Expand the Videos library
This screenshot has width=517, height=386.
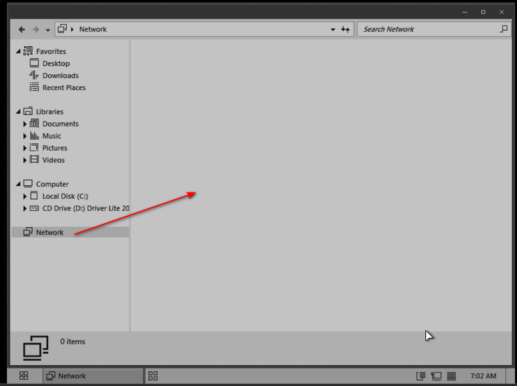(x=25, y=160)
